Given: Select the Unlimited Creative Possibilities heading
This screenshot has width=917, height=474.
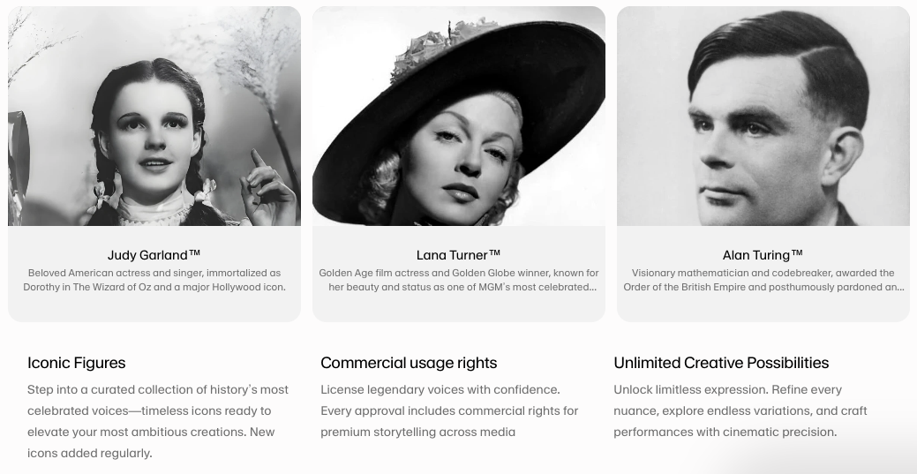Looking at the screenshot, I should coord(721,363).
